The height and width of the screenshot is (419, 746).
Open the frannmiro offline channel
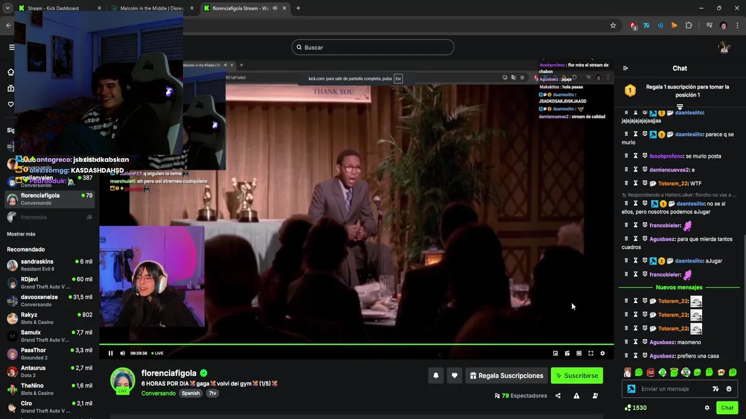50,217
